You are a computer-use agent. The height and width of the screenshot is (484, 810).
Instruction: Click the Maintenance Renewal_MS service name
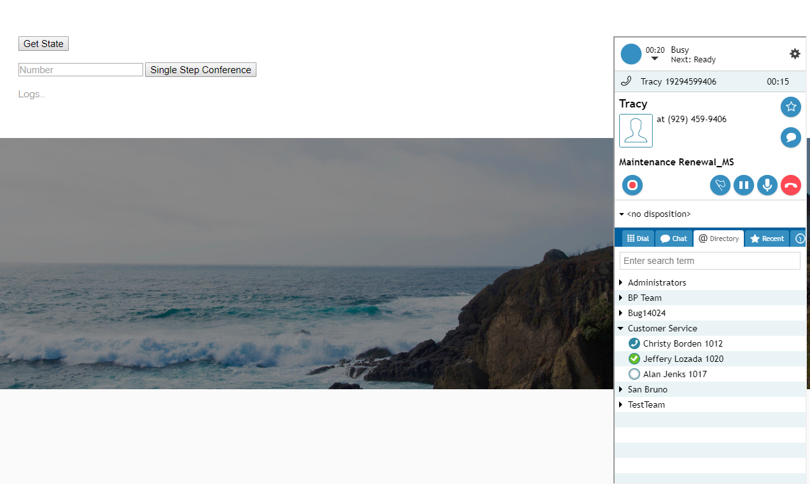(x=676, y=162)
